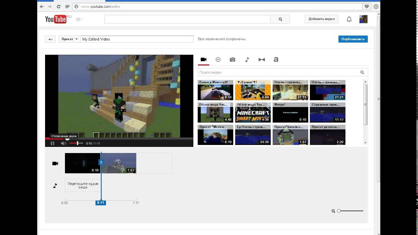
Task: Click the YouTube logo
Action: 56,19
